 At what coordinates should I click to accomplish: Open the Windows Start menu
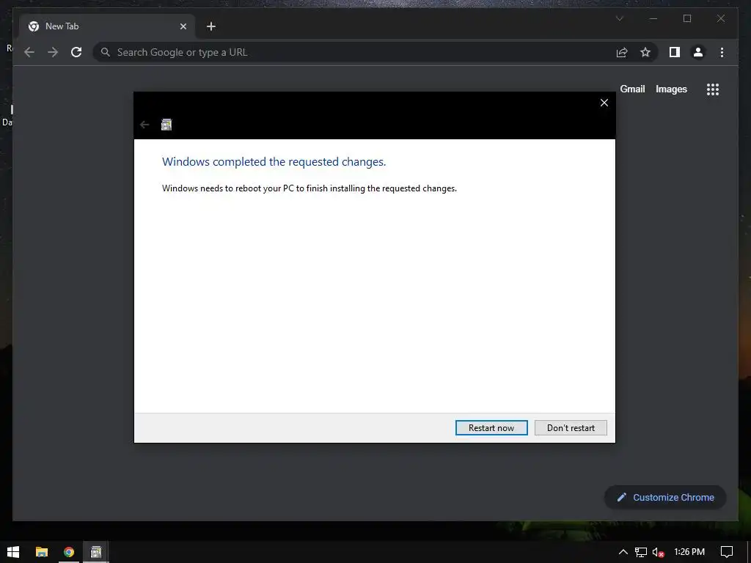click(x=13, y=552)
